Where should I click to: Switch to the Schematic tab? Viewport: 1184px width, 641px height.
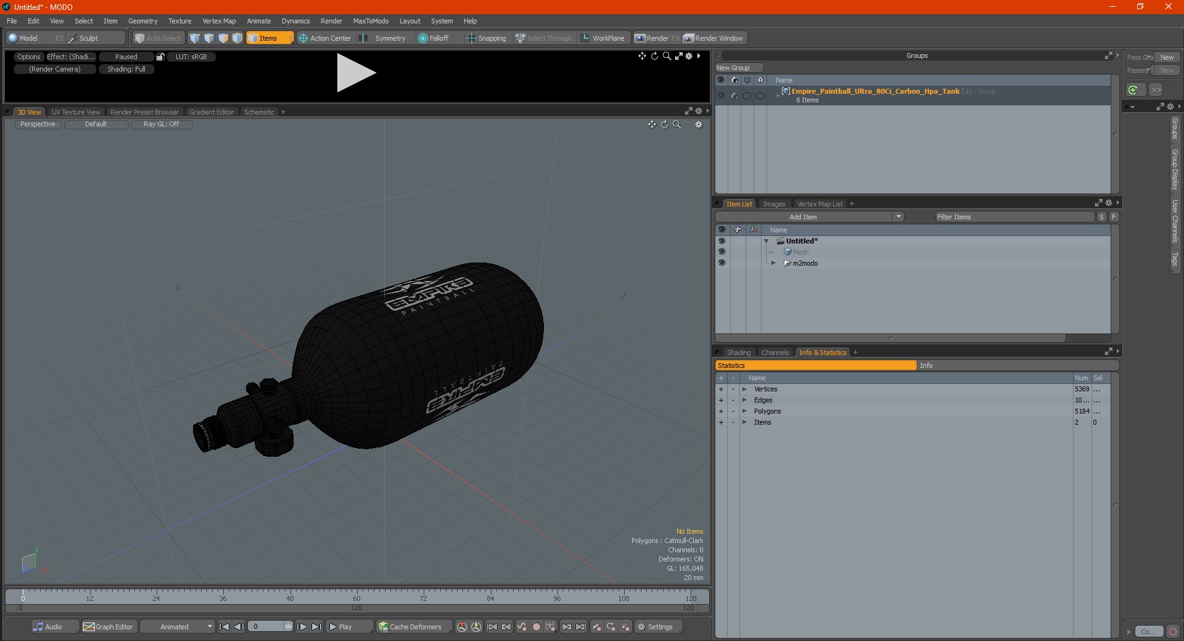[x=259, y=112]
